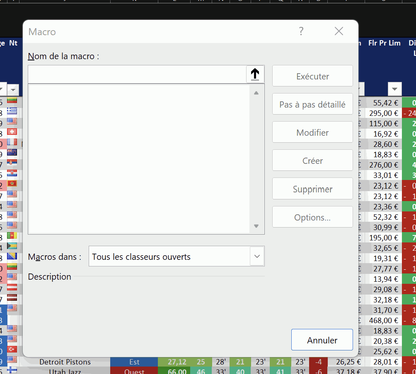This screenshot has width=416, height=374.
Task: Select the 468,00 € cell
Action: click(383, 321)
